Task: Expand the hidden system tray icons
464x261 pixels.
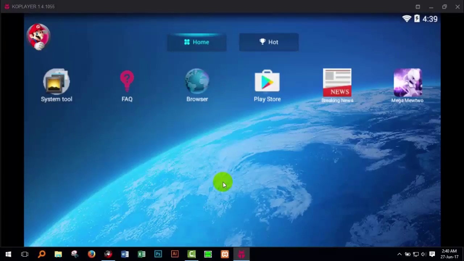Action: [x=399, y=254]
